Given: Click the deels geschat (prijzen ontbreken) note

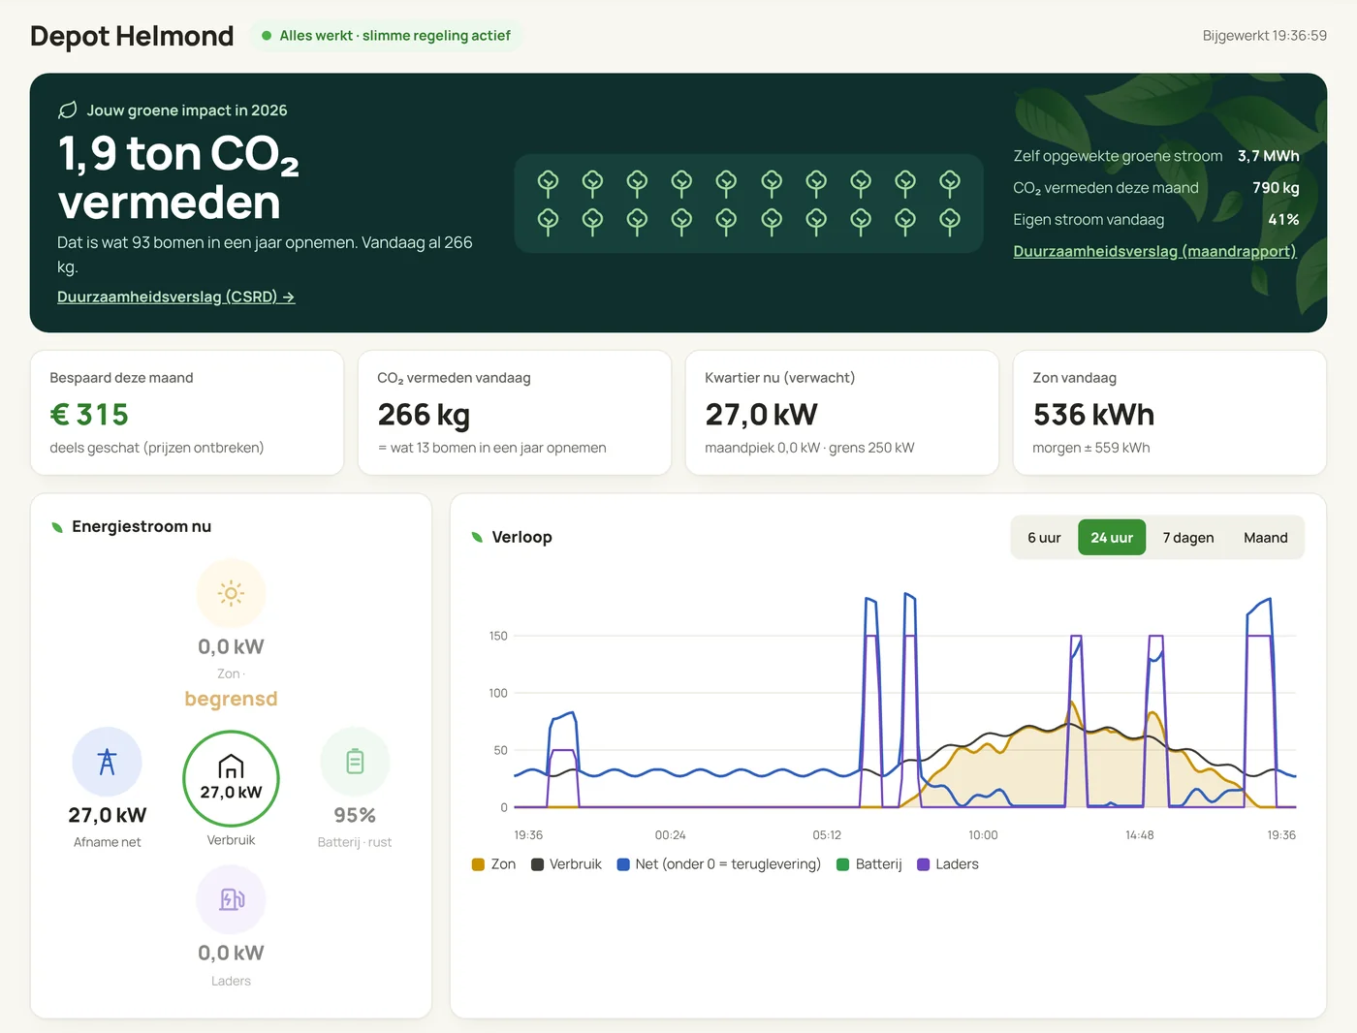Looking at the screenshot, I should [157, 448].
